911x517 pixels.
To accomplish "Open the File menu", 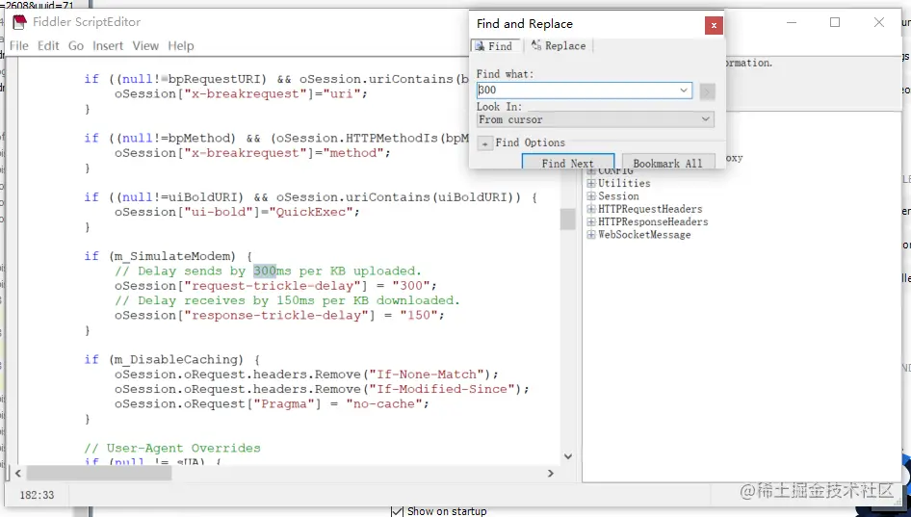I will (19, 46).
